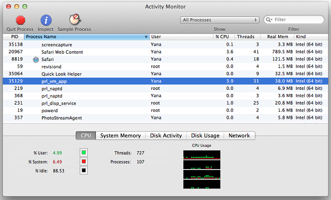Click the Threads count 727 value

tap(141, 153)
